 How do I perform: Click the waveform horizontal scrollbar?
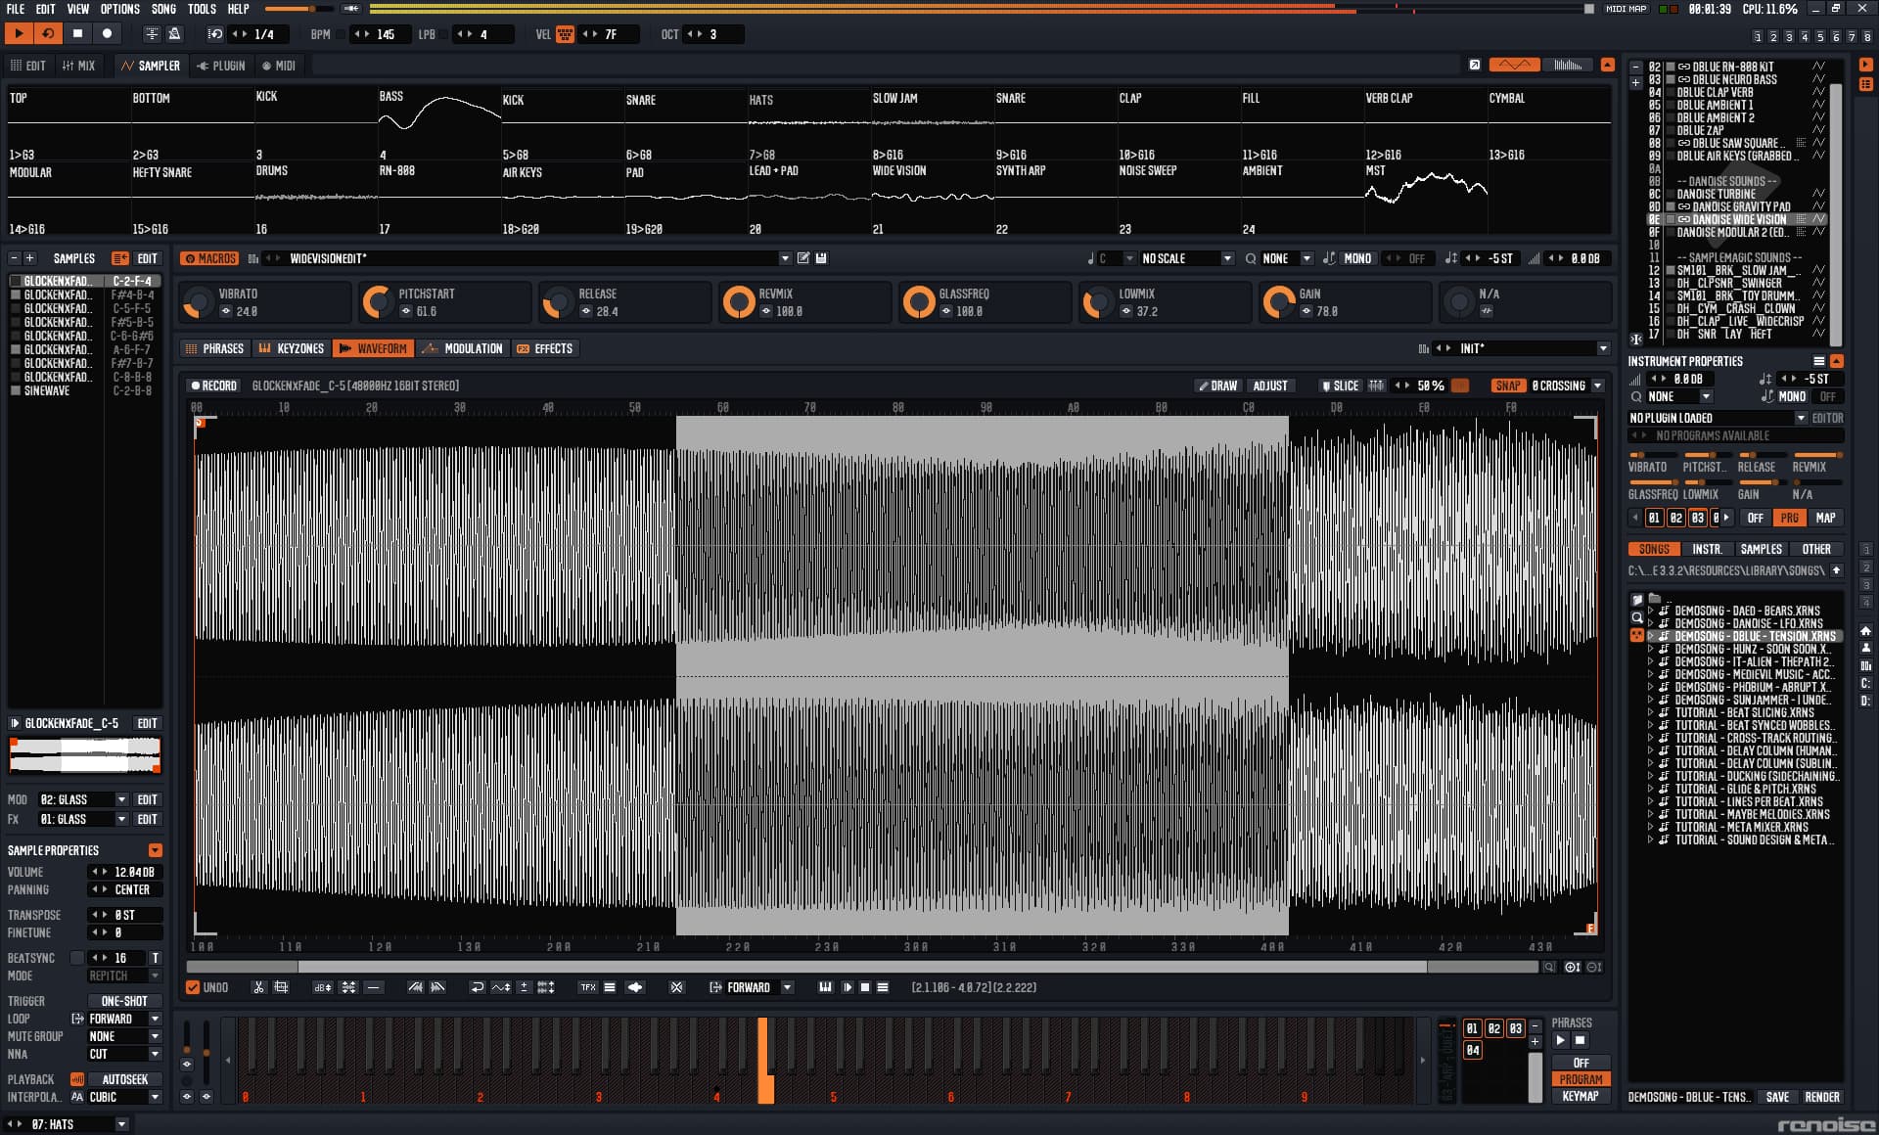(x=861, y=967)
